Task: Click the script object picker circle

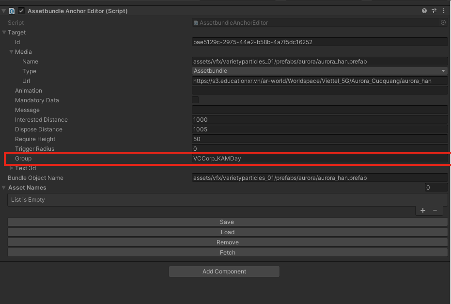Action: pos(443,23)
